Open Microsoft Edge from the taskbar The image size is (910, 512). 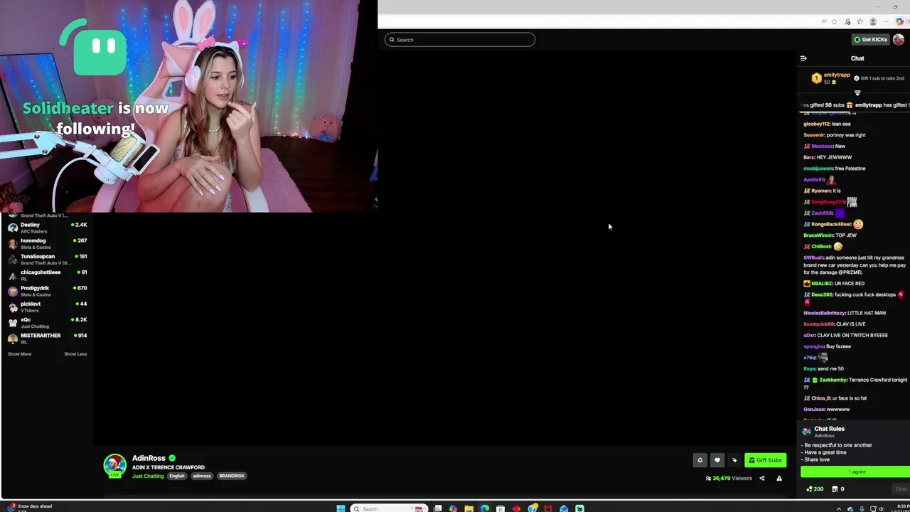tap(484, 508)
